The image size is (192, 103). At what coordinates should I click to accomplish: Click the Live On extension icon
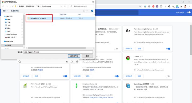pos(128,58)
